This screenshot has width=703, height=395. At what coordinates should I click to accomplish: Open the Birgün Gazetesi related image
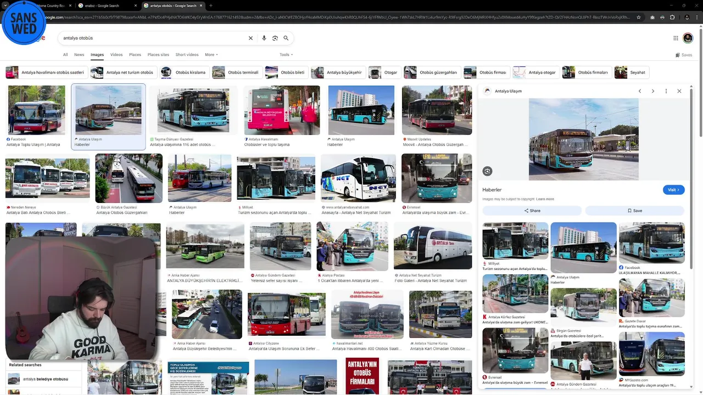[583, 308]
